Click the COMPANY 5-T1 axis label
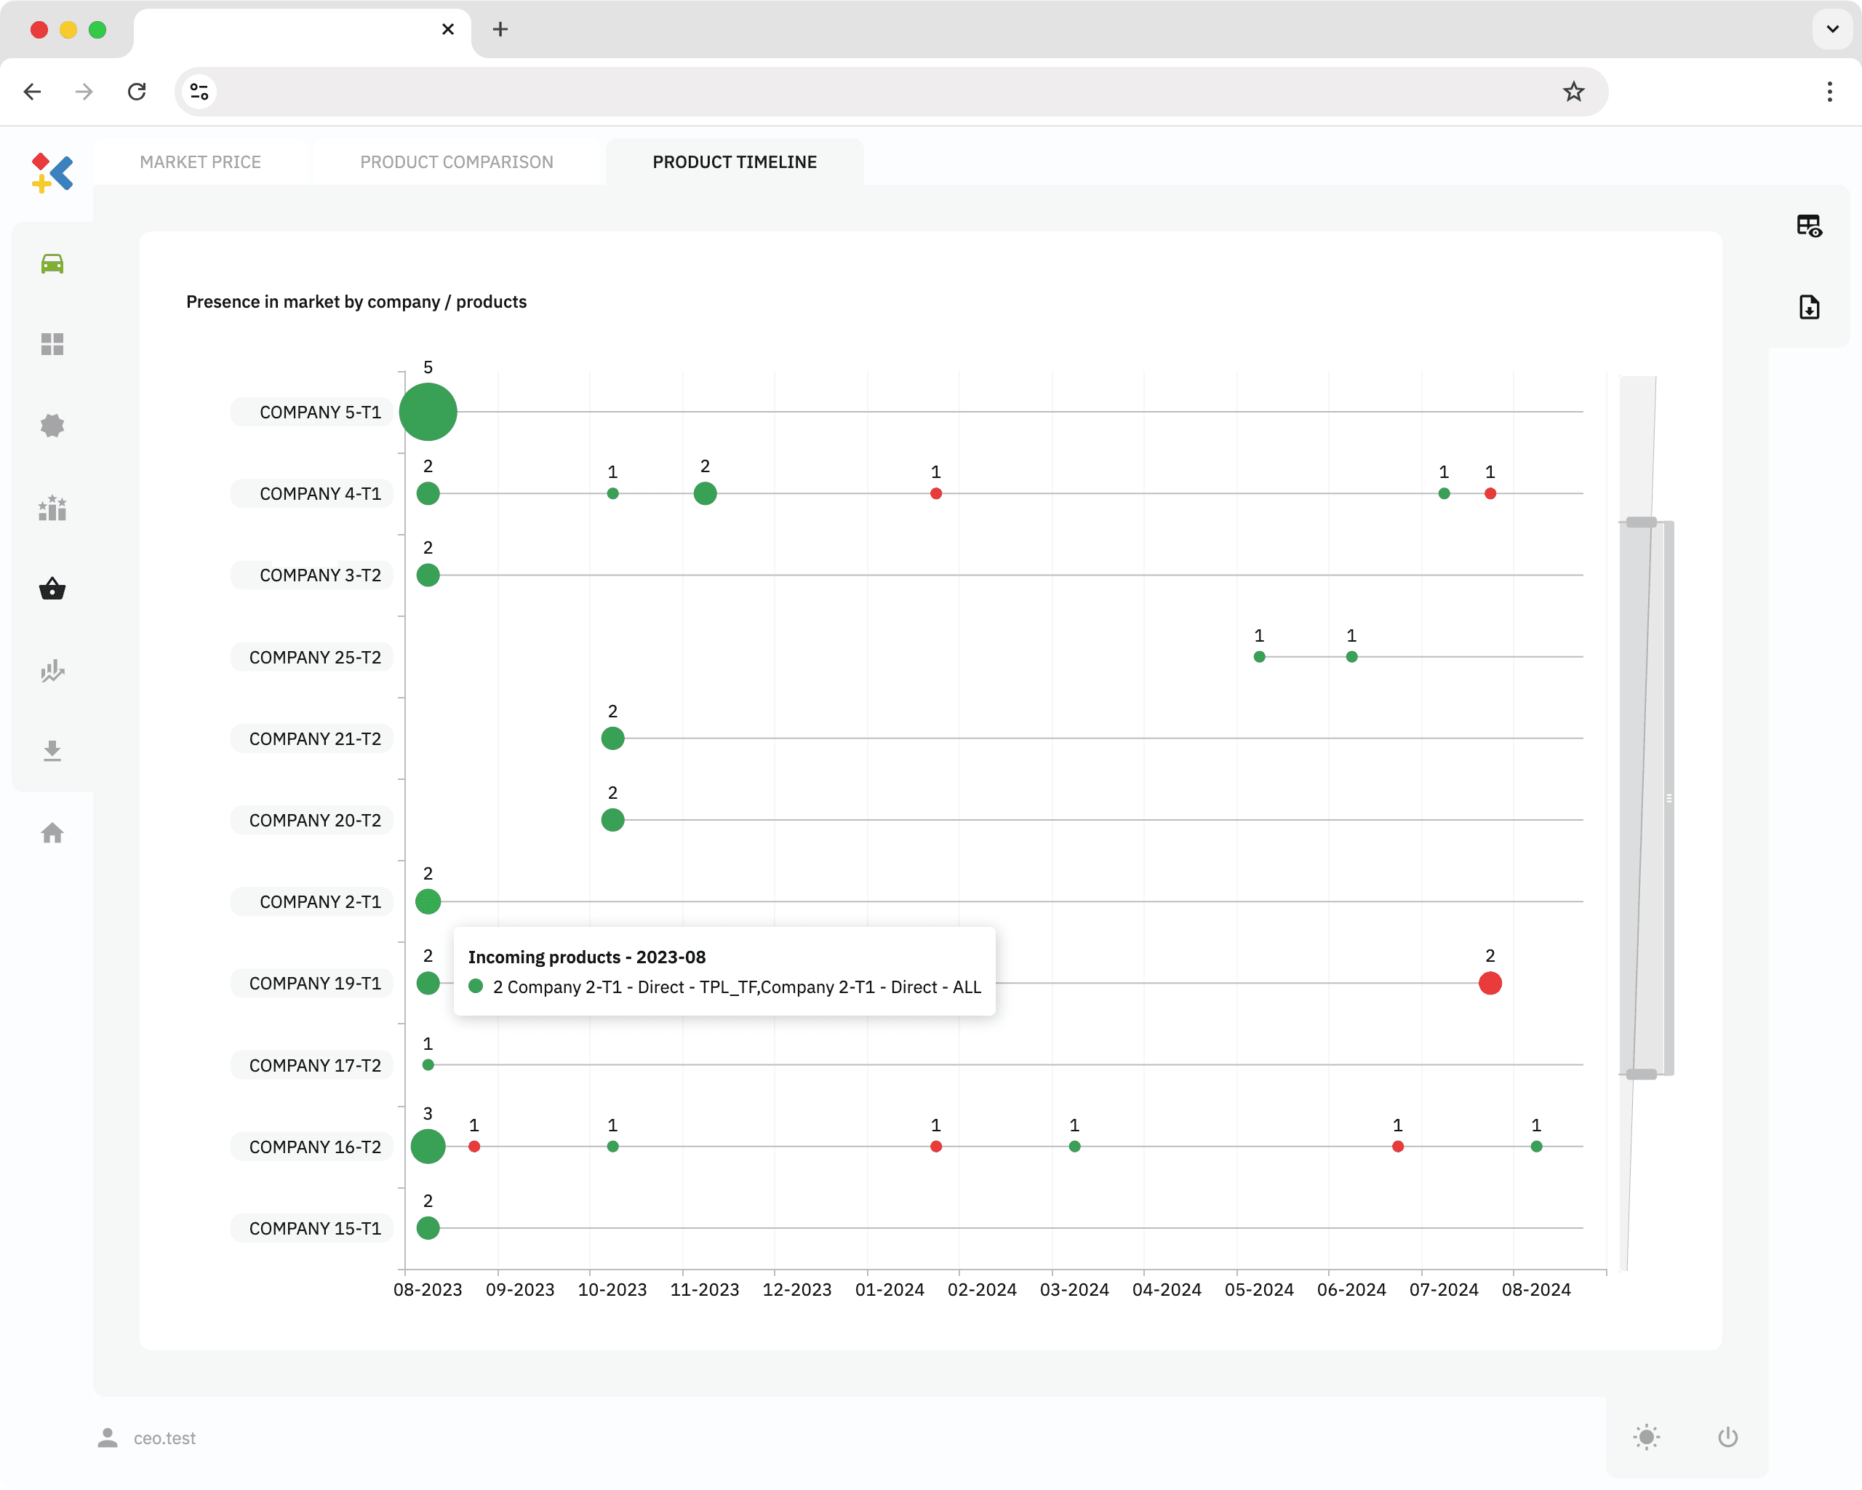Viewport: 1862px width, 1490px height. (312, 412)
